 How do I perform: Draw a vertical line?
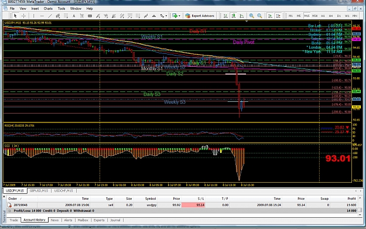(x=33, y=16)
